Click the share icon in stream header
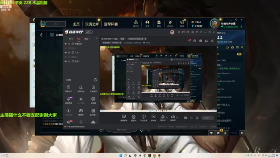This screenshot has width=280, height=158. point(212,41)
